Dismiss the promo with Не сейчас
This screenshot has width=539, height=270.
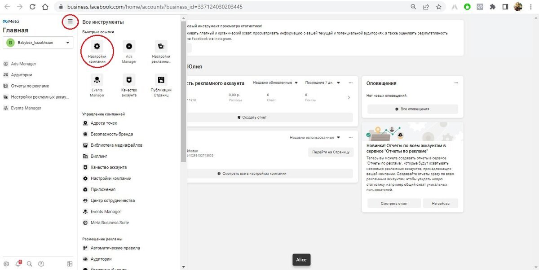[440, 203]
